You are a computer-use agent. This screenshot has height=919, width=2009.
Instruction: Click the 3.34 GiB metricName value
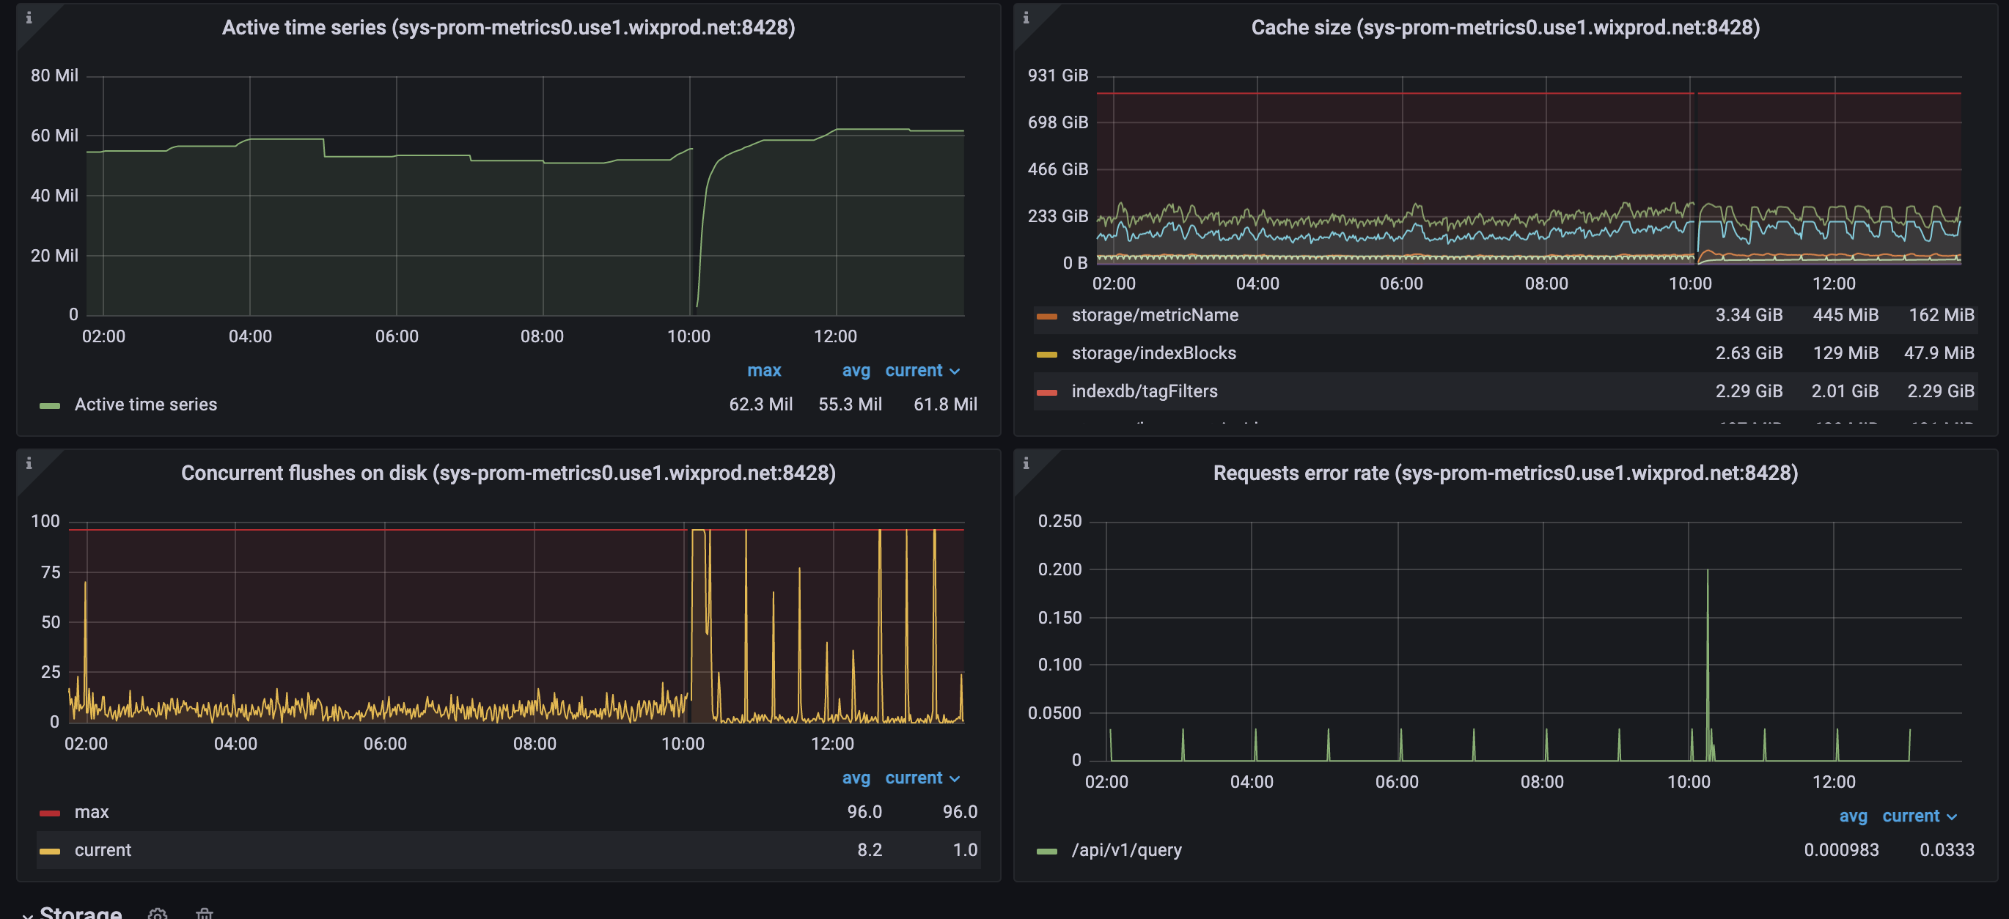pos(1749,315)
